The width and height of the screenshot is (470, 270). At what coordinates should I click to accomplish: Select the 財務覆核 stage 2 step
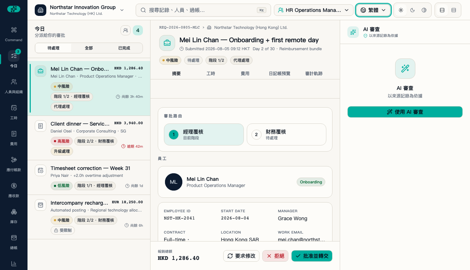coord(287,135)
